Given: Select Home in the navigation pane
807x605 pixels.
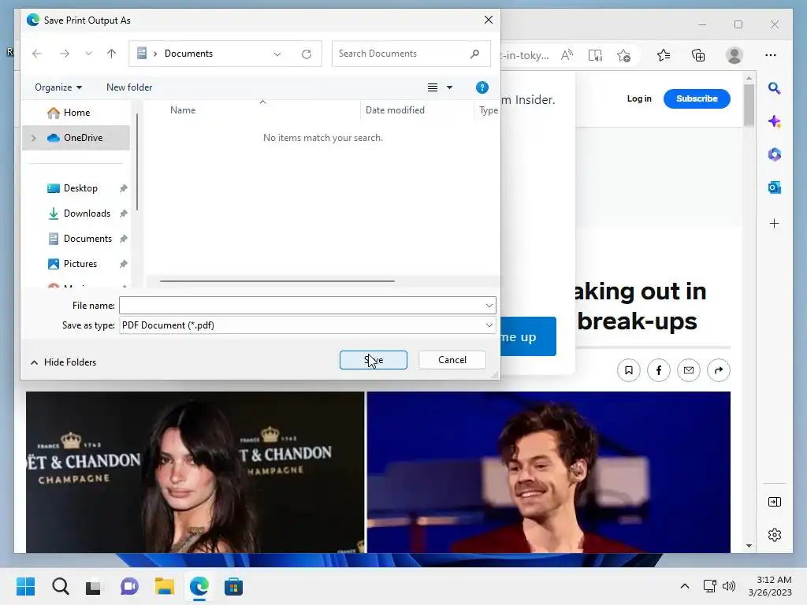Looking at the screenshot, I should pos(76,113).
